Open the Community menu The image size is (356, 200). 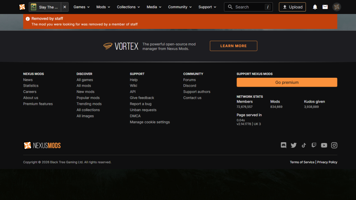coord(180,7)
